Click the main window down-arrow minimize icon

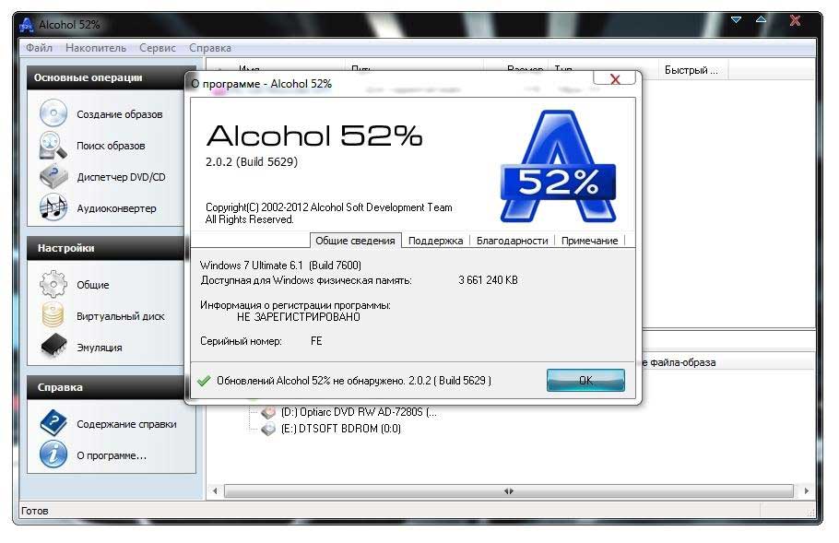[x=737, y=19]
